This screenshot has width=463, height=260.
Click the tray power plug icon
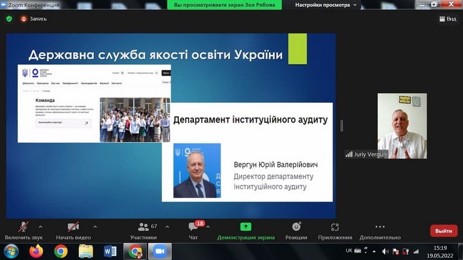click(406, 251)
